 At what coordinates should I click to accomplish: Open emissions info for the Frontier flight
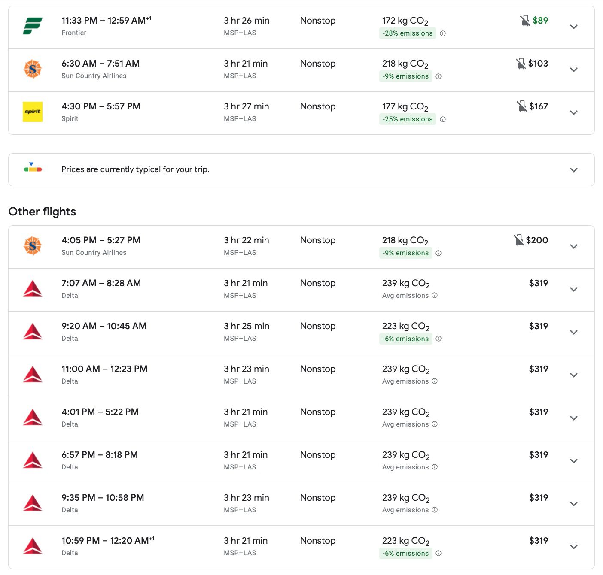tap(443, 33)
